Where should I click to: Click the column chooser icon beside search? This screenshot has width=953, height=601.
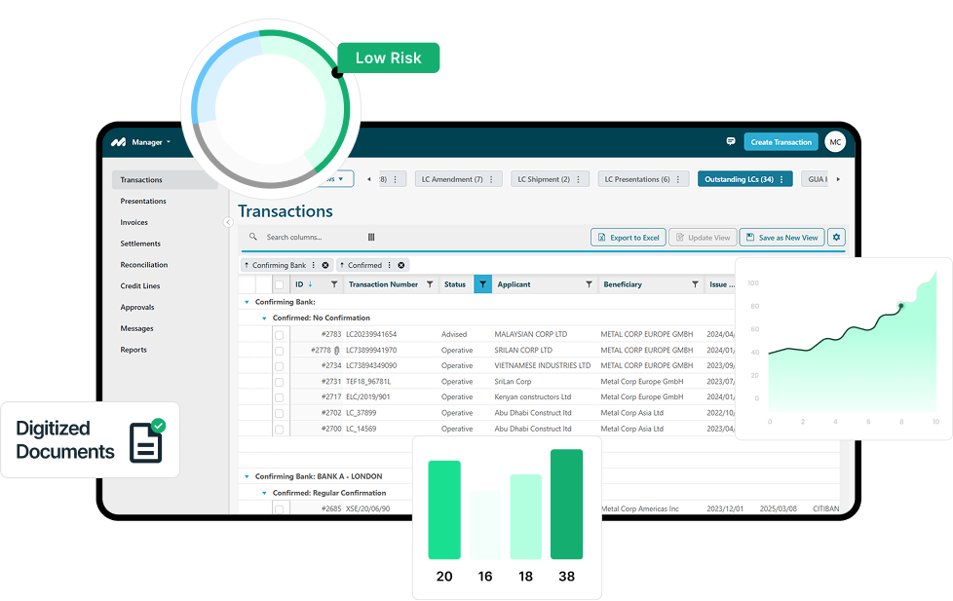(x=371, y=237)
